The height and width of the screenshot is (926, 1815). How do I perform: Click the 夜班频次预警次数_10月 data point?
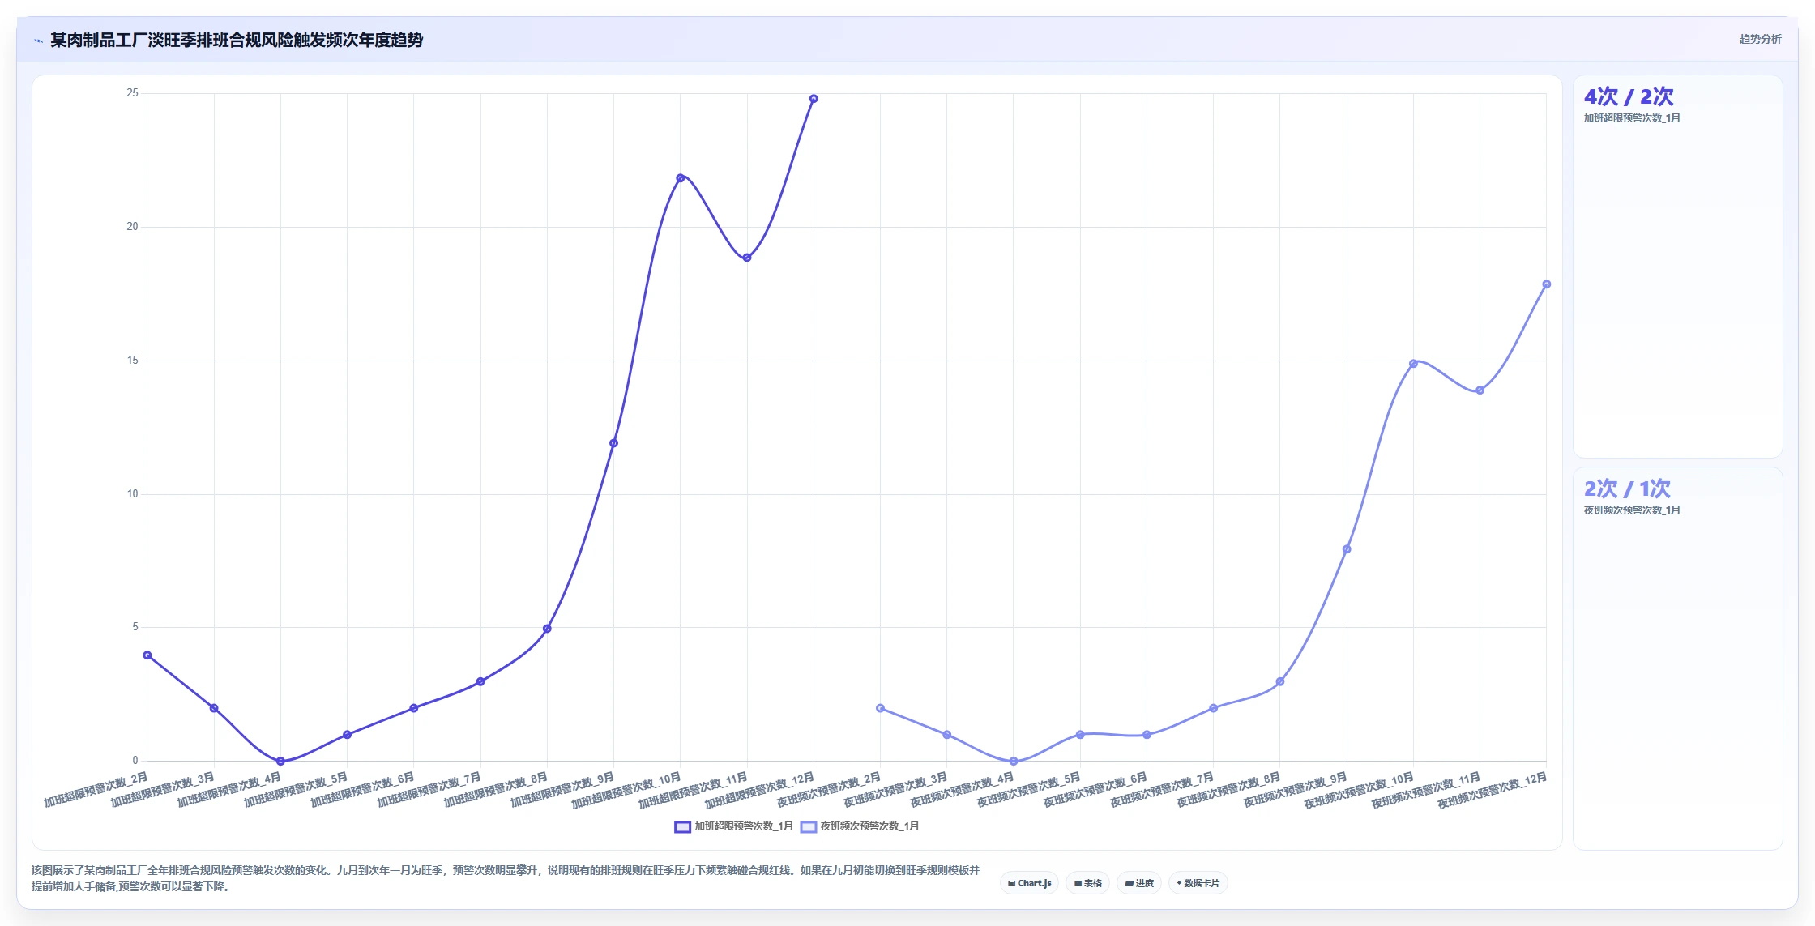click(1413, 364)
